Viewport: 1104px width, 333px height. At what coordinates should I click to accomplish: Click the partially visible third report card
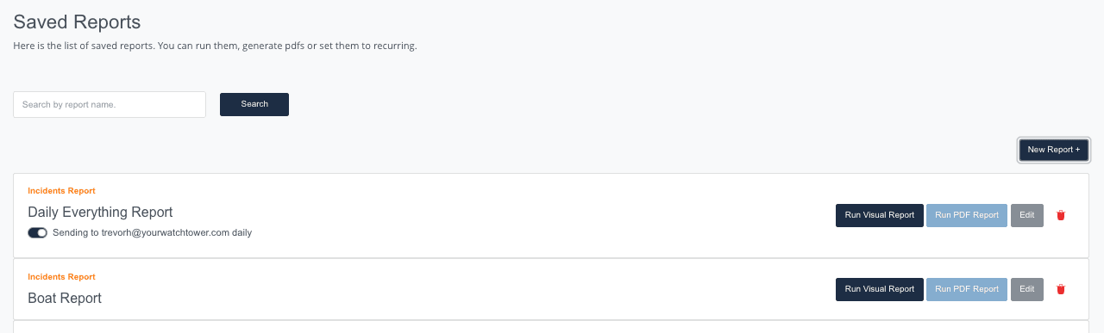pyautogui.click(x=551, y=327)
